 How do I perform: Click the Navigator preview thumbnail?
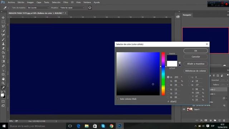[205, 40]
